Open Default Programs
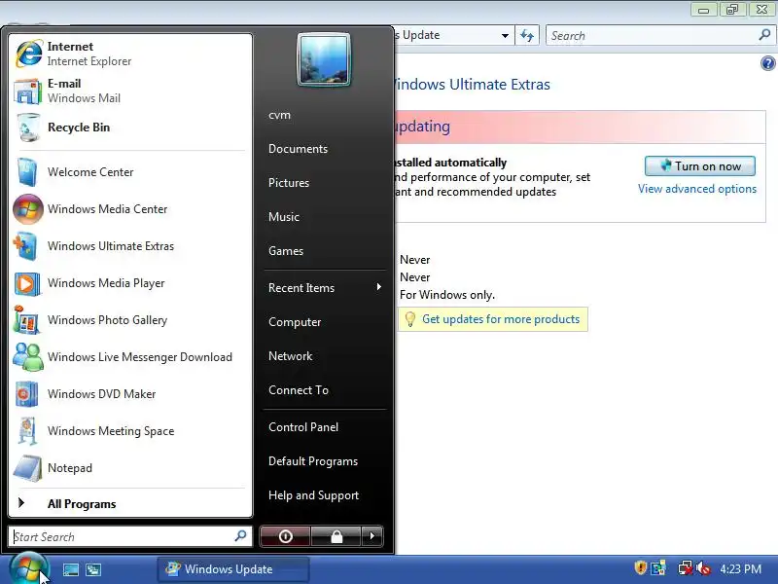 point(312,461)
